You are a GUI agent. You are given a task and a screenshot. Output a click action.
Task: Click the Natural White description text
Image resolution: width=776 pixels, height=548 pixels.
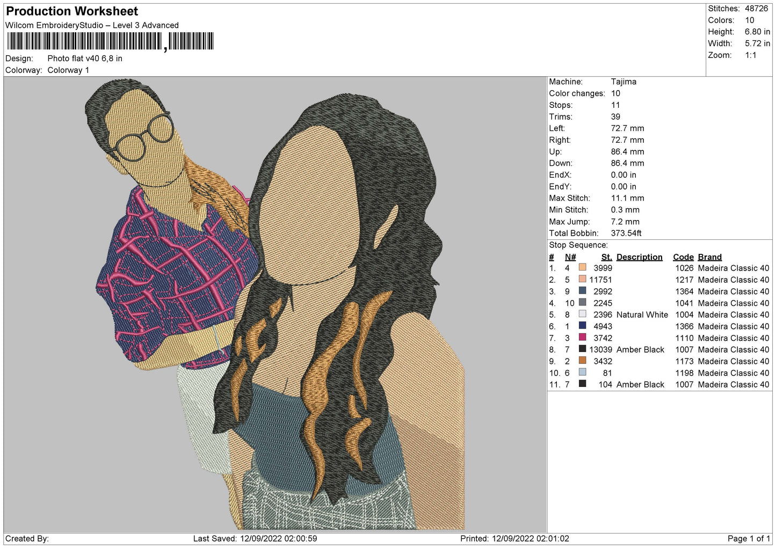click(x=642, y=315)
